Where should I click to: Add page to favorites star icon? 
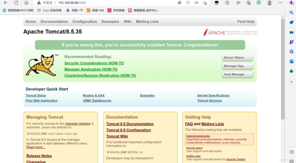tap(205, 3)
